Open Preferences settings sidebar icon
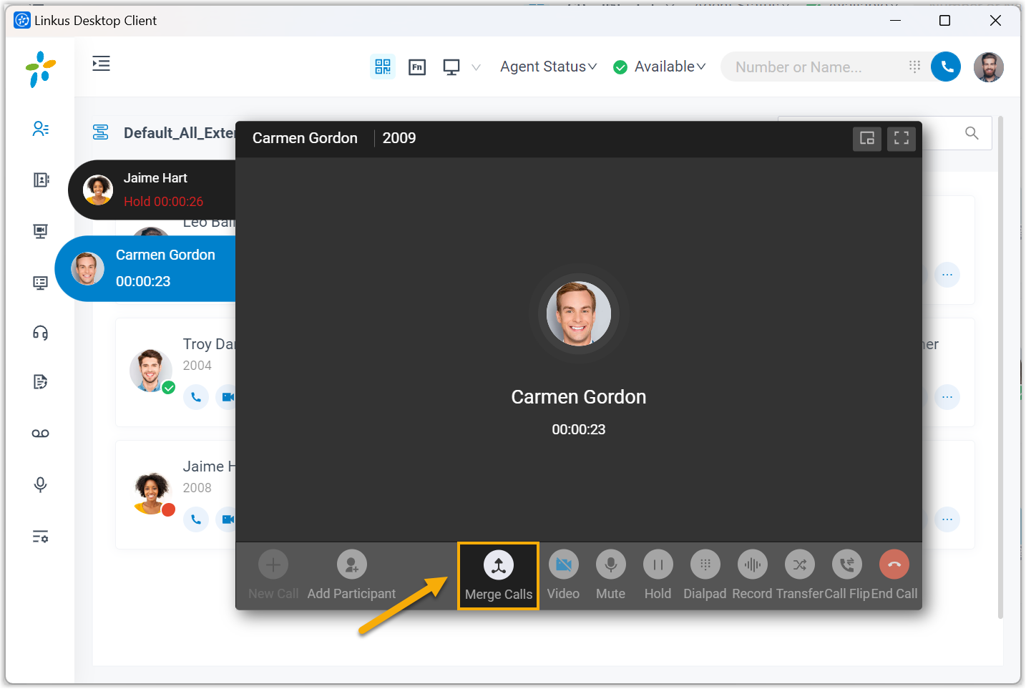 click(x=41, y=537)
